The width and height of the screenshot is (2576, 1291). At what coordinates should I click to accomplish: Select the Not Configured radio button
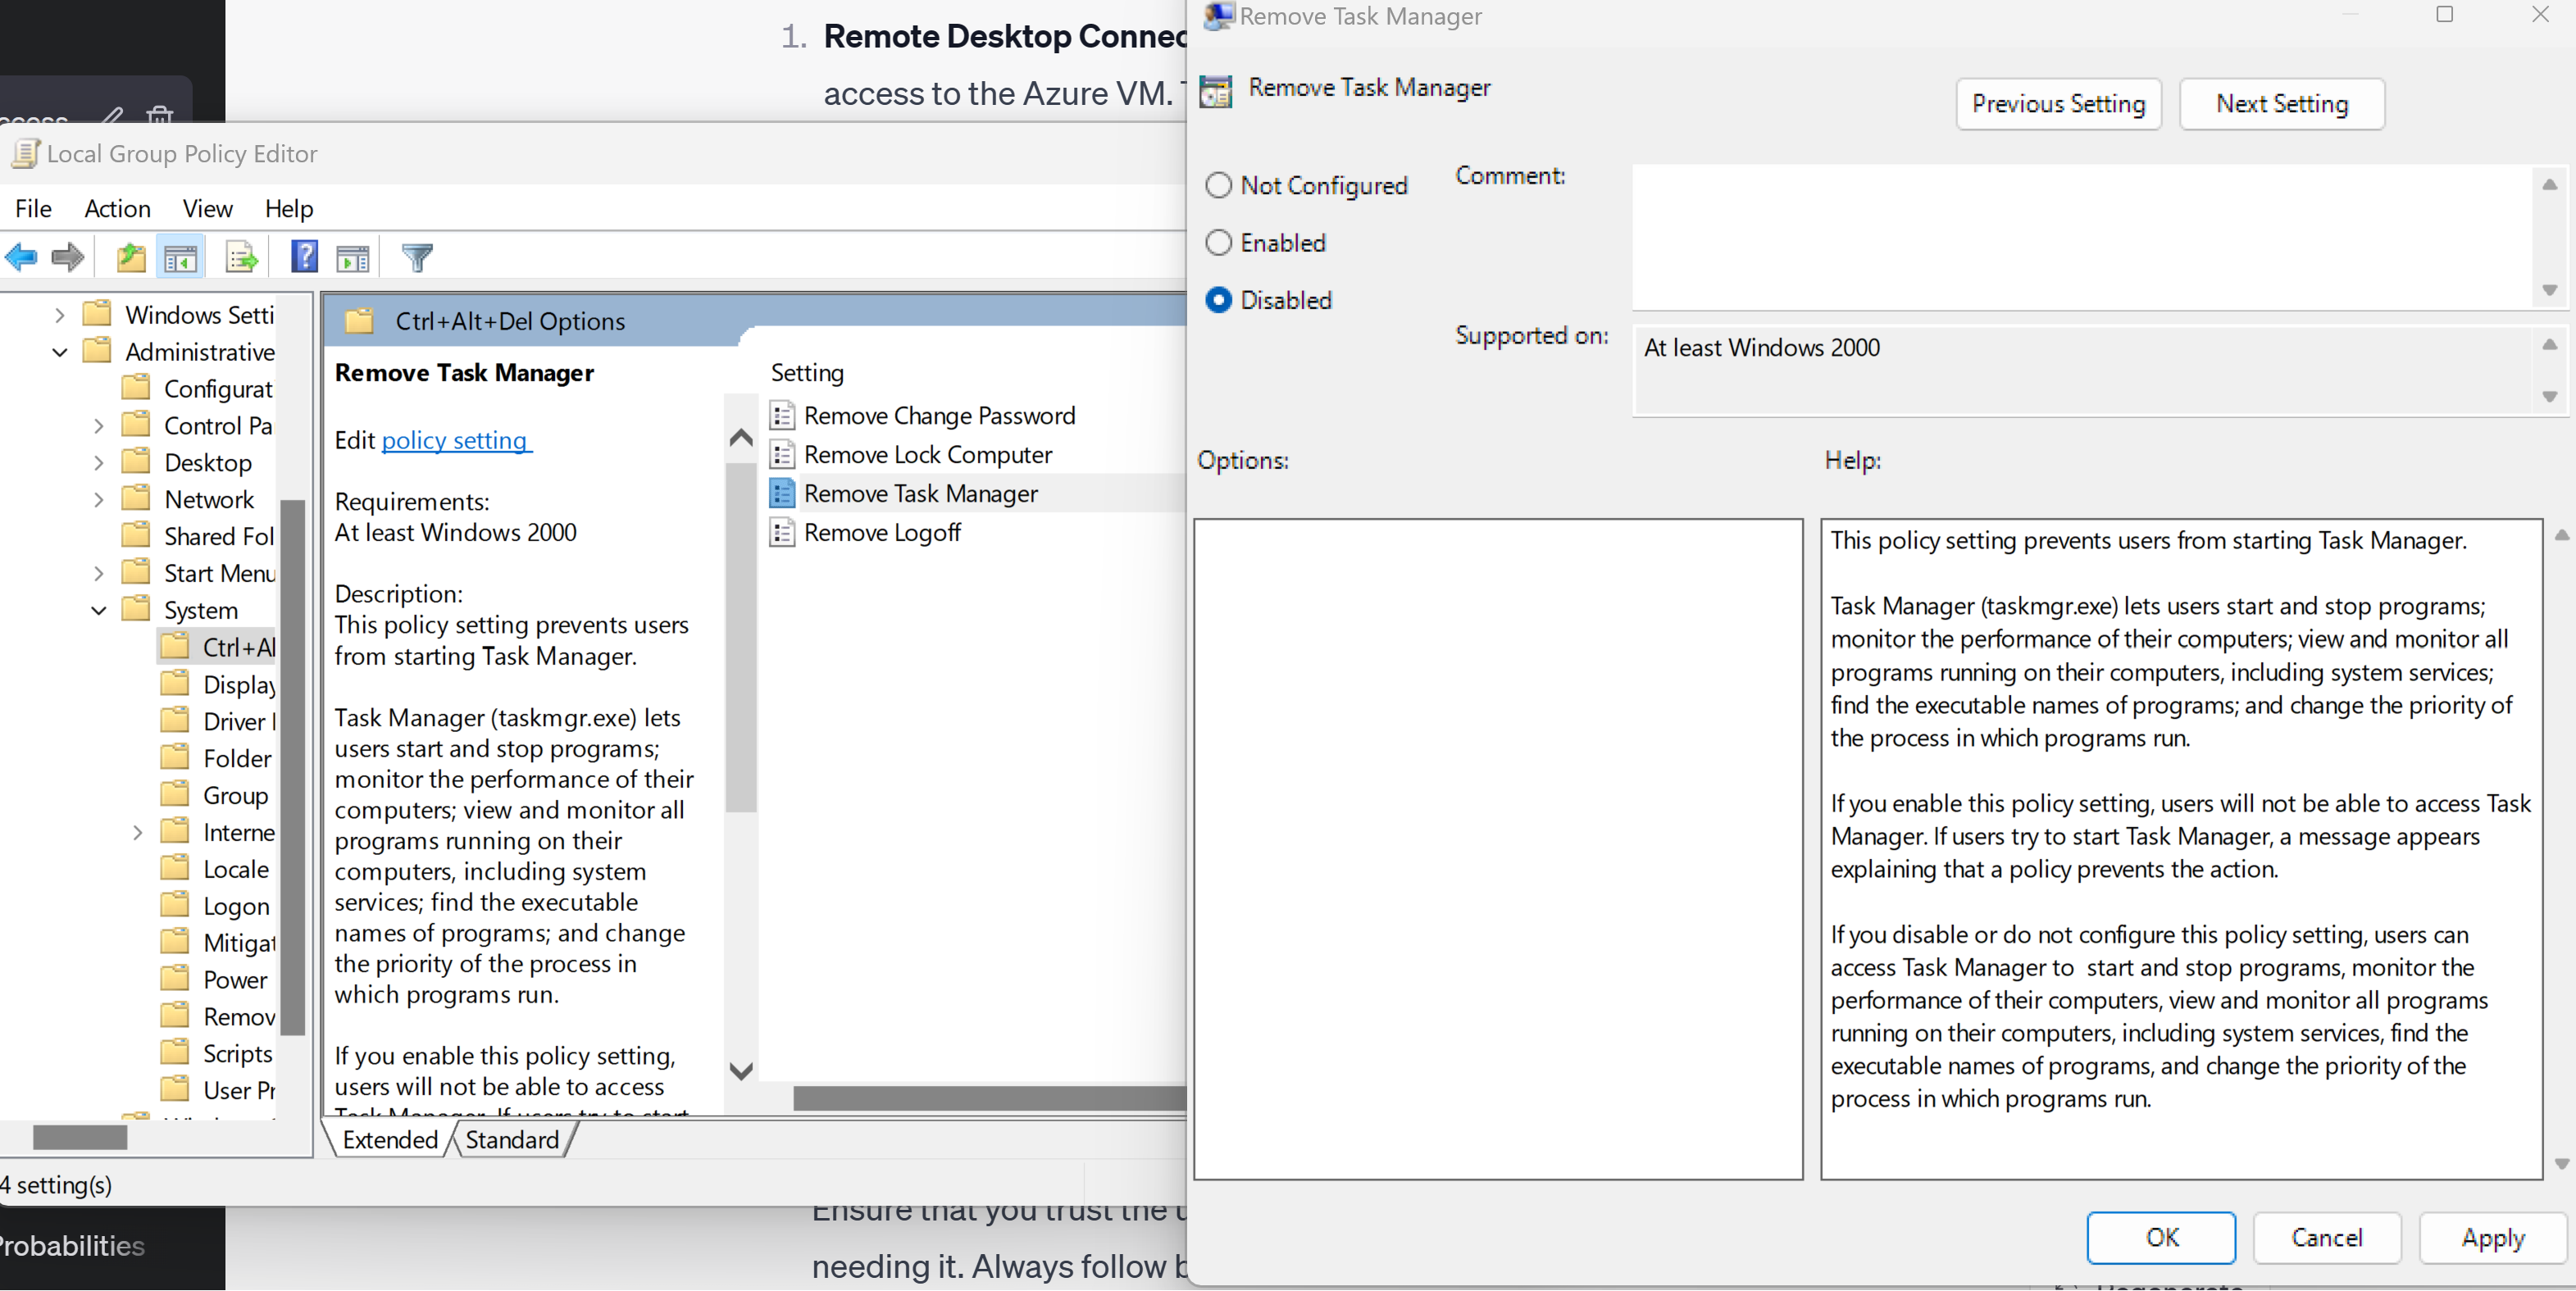pyautogui.click(x=1218, y=185)
